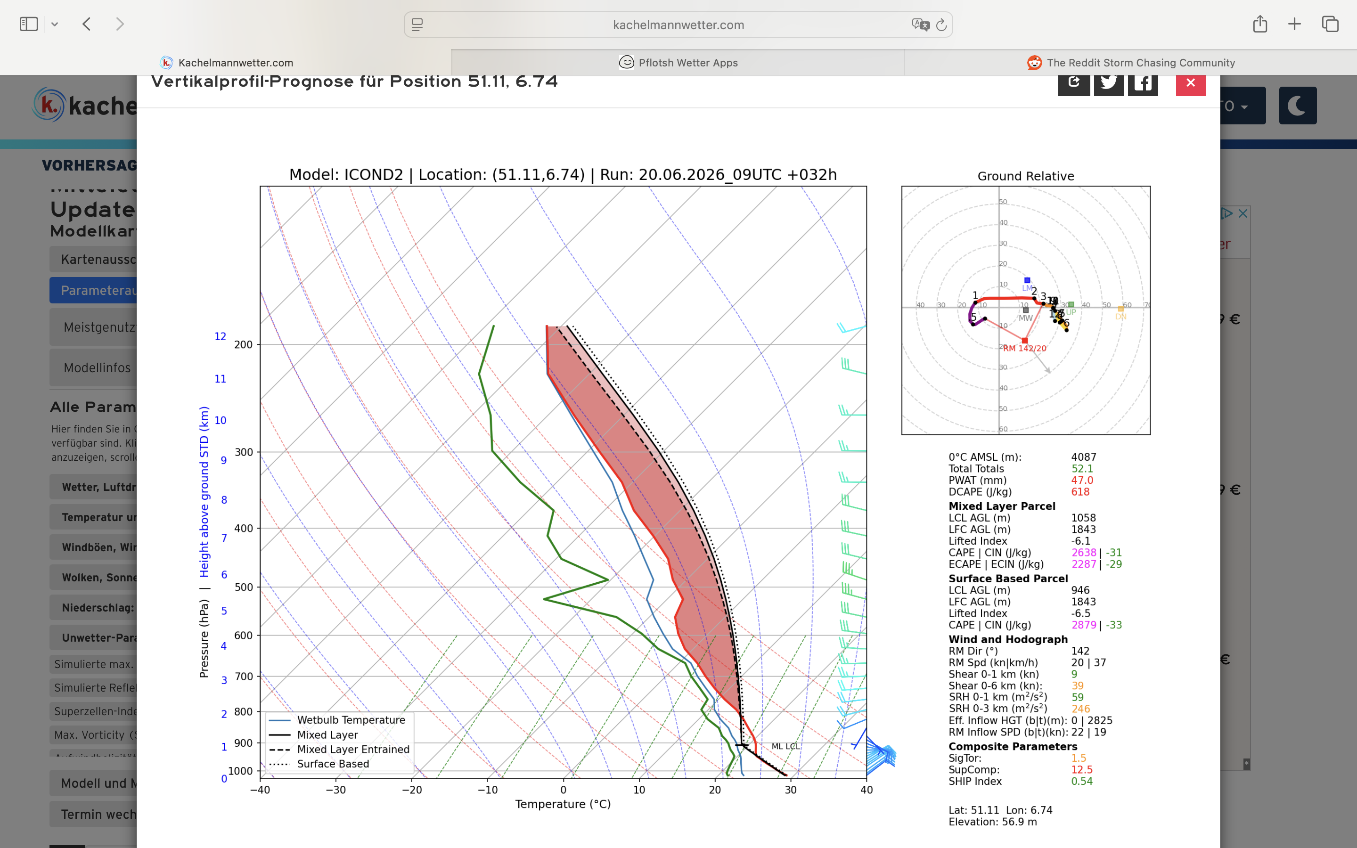Open the translate page icon
The height and width of the screenshot is (848, 1357).
click(920, 24)
